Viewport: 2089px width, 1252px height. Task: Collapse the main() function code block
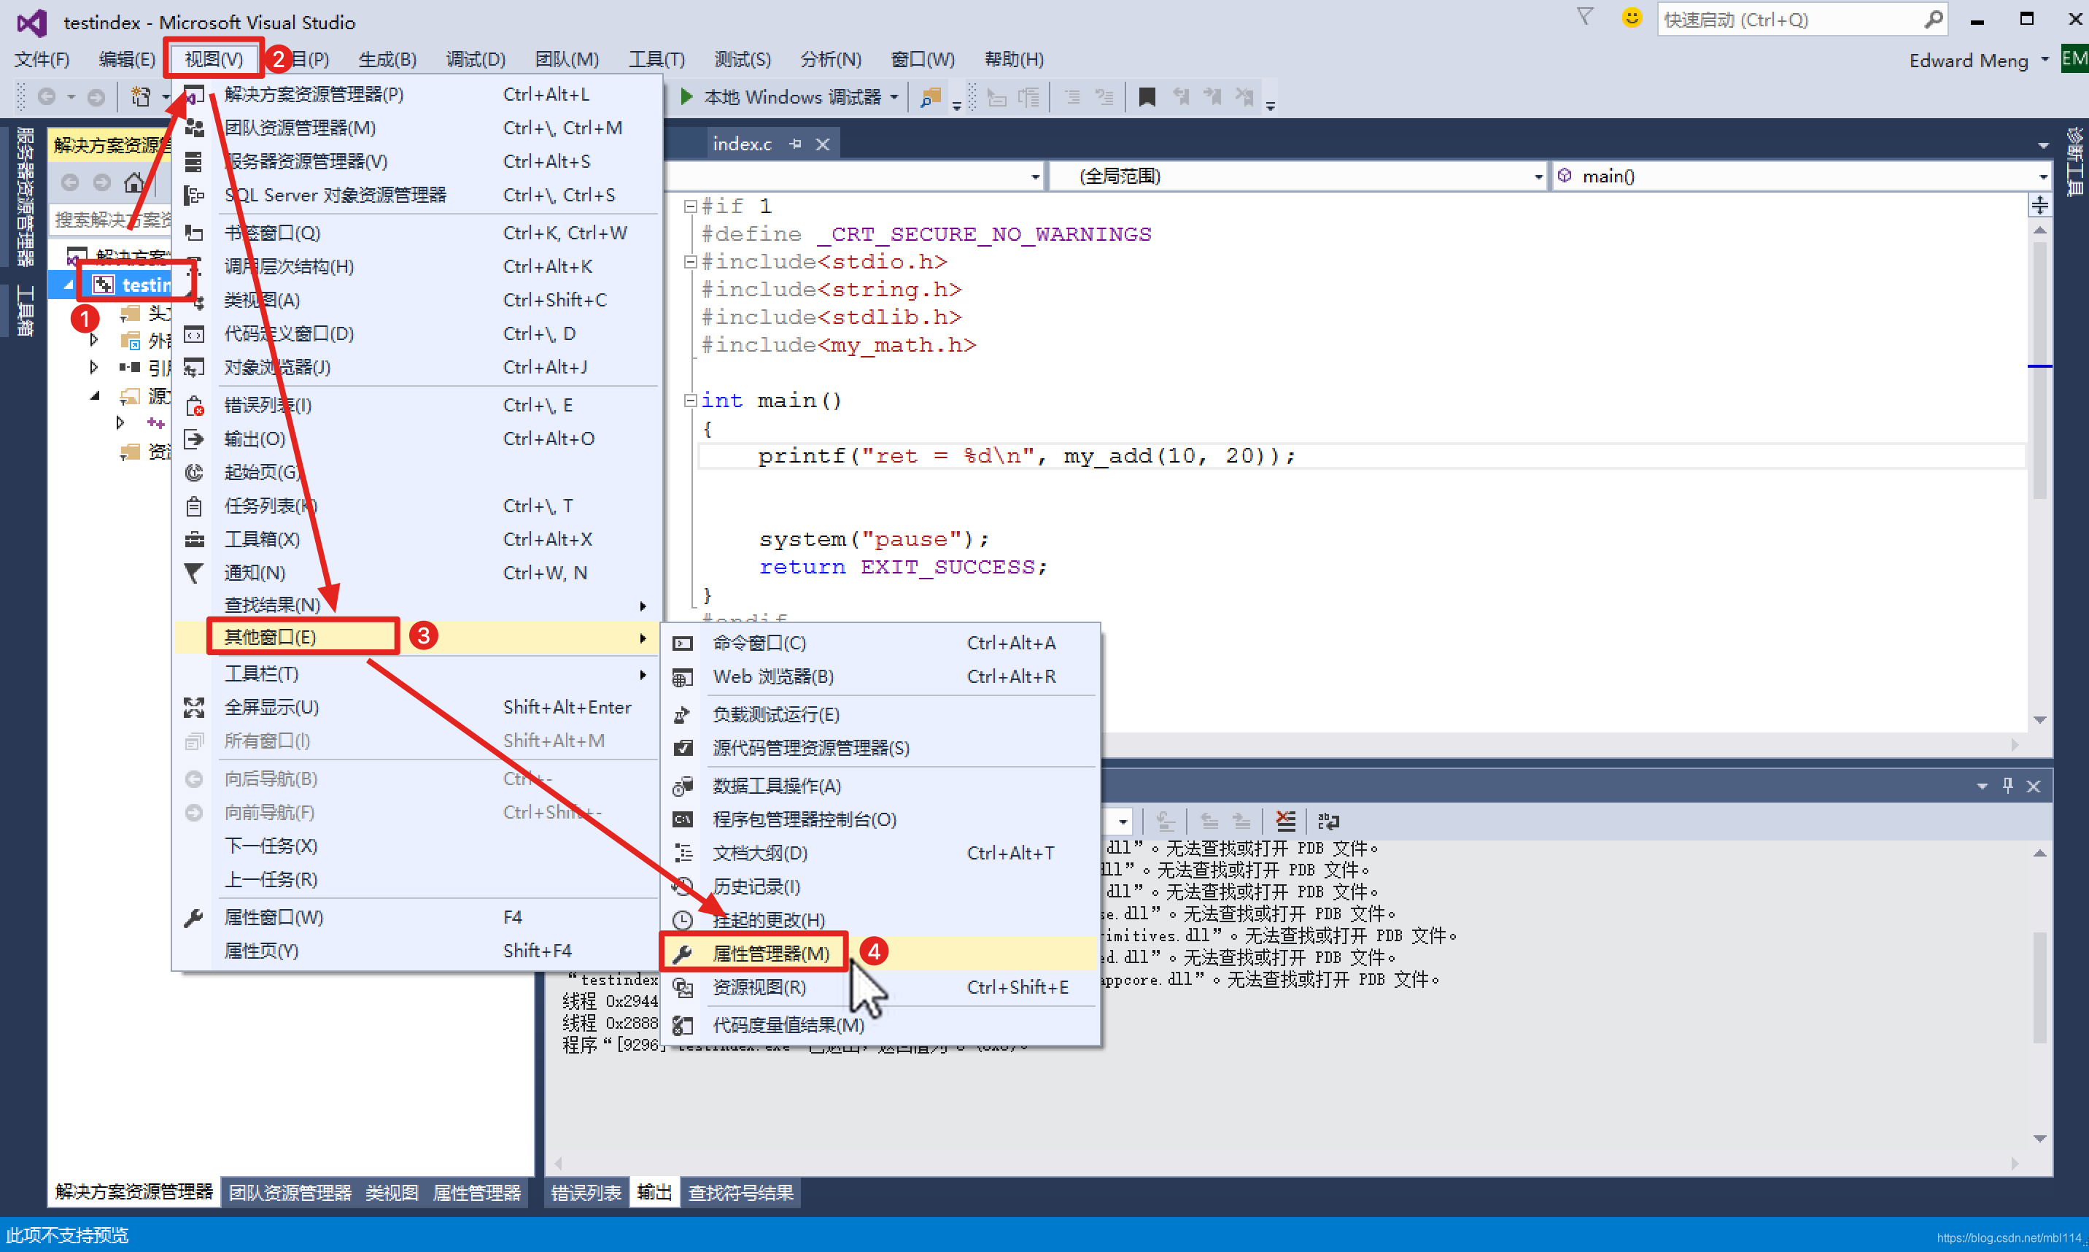(x=690, y=401)
